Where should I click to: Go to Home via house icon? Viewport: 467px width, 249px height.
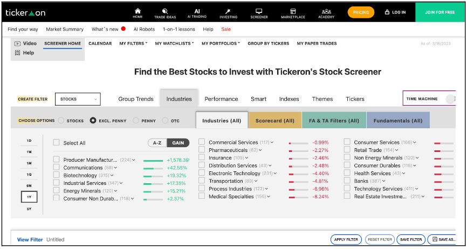(138, 11)
